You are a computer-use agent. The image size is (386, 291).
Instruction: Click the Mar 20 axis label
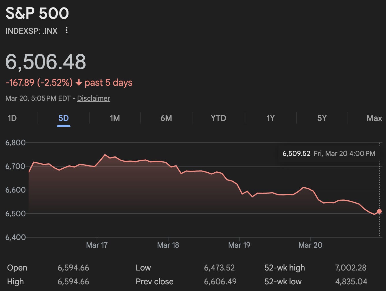[310, 245]
